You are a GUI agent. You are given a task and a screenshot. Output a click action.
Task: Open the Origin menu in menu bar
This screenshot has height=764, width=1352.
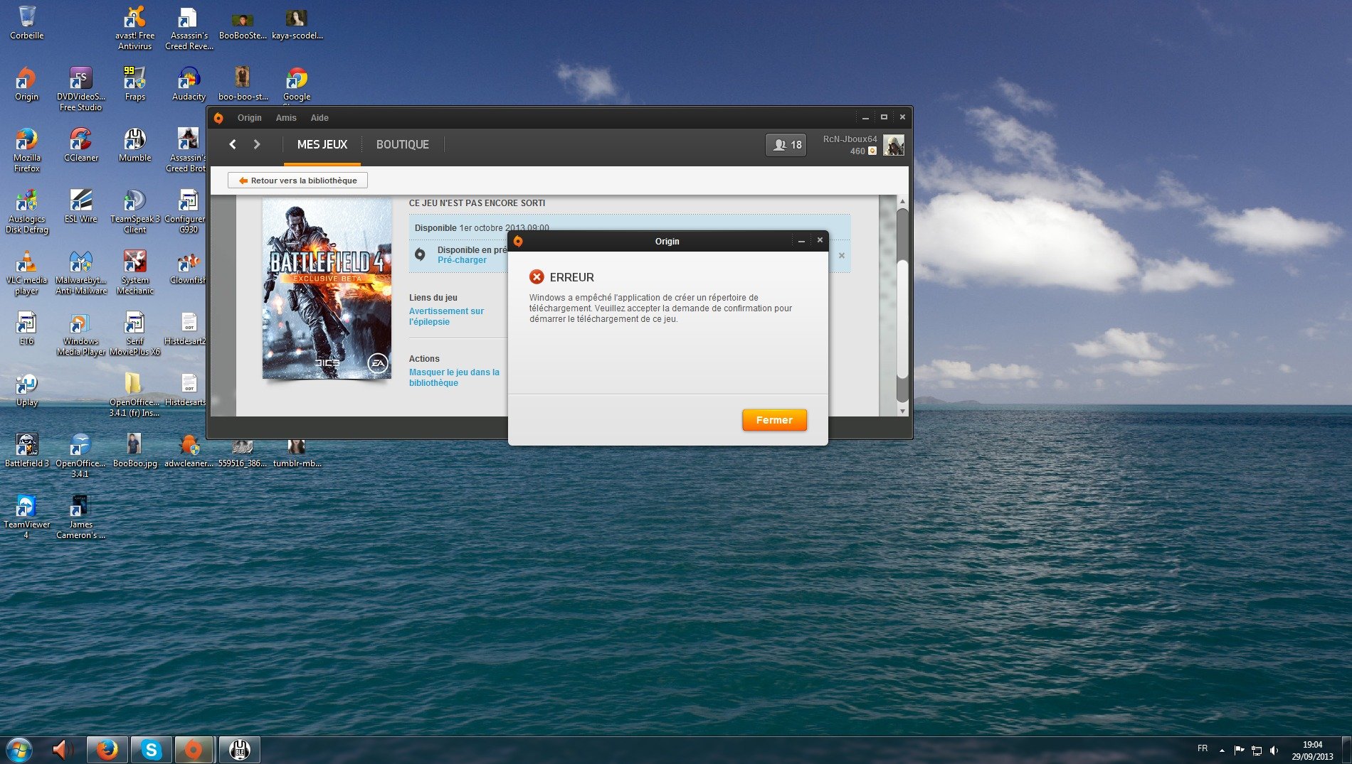pyautogui.click(x=249, y=118)
